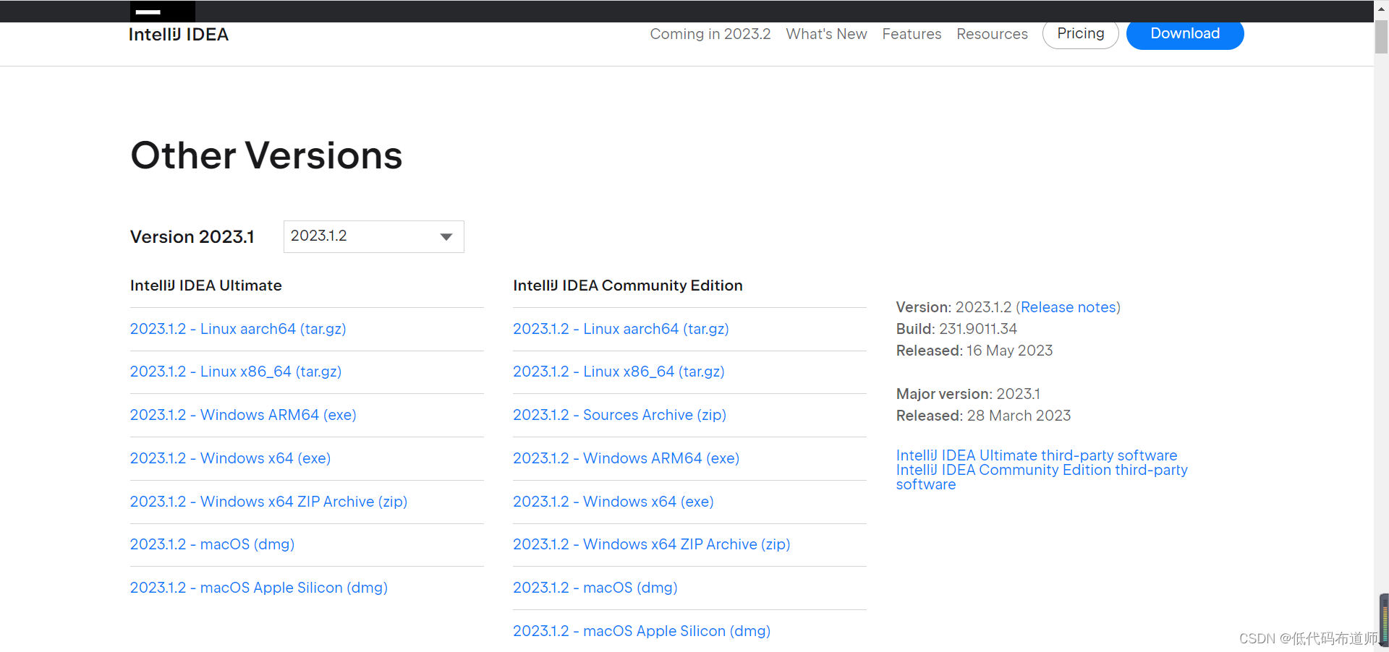The height and width of the screenshot is (652, 1389).
Task: Click the Other Versions heading
Action: pyautogui.click(x=266, y=155)
